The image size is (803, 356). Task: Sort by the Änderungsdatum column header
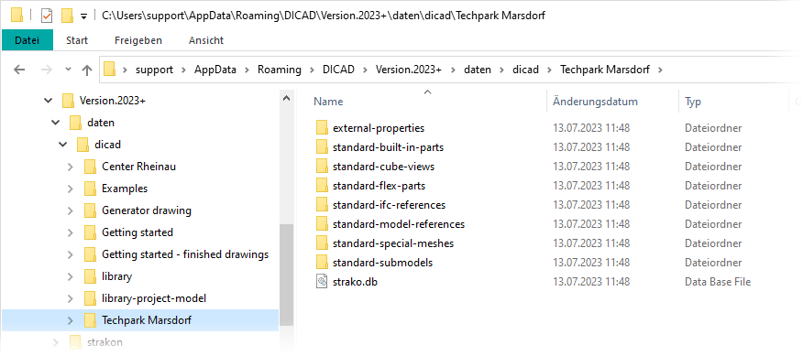coord(595,102)
